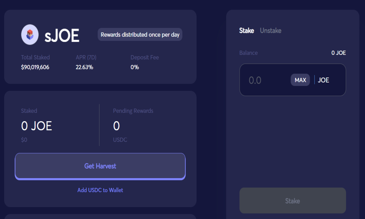365x219 pixels.
Task: Click the 0 JOE wallet balance value
Action: (x=338, y=53)
